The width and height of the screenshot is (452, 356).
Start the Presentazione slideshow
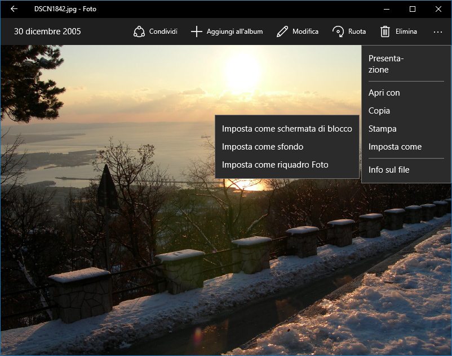(x=386, y=64)
